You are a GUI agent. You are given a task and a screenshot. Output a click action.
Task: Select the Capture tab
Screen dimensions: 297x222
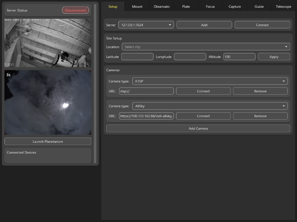pyautogui.click(x=235, y=7)
